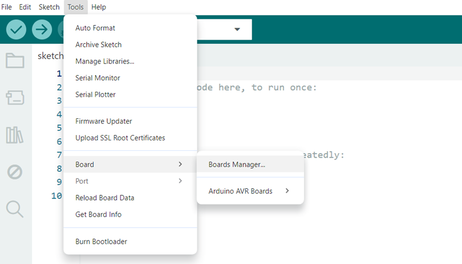Select the sketch file tab
Screen dimensions: 462x264
(50, 56)
